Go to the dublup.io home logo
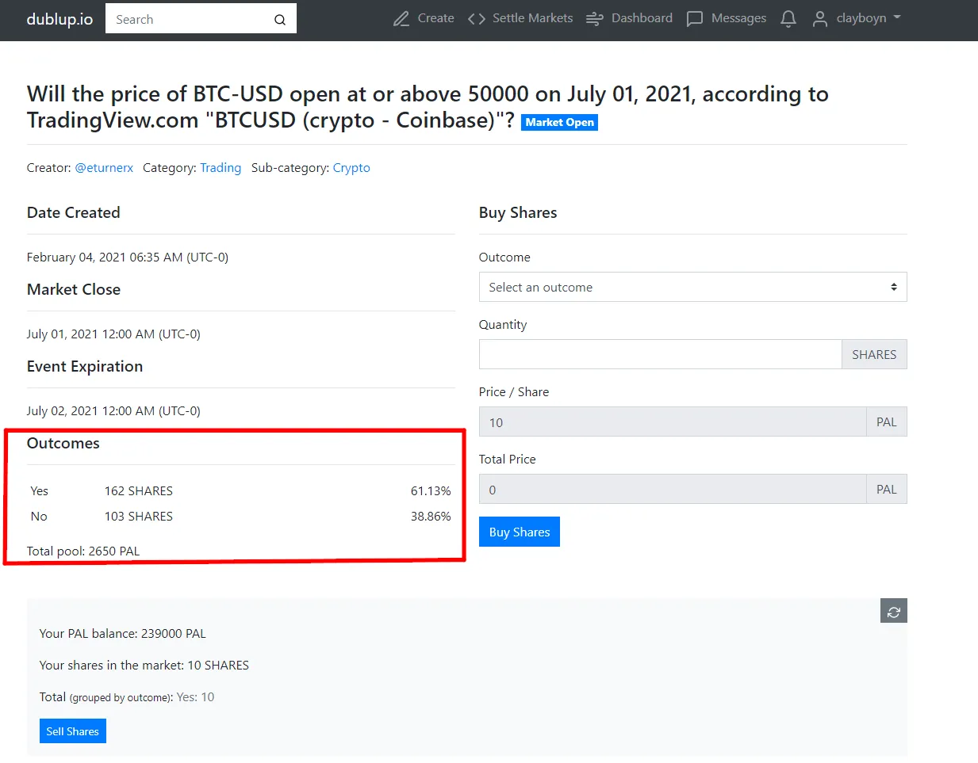 tap(59, 19)
